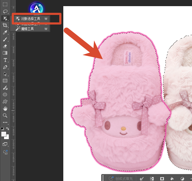This screenshot has height=181, width=192.
Task: Select the Custom Shape blob tool
Action: (x=5, y=102)
